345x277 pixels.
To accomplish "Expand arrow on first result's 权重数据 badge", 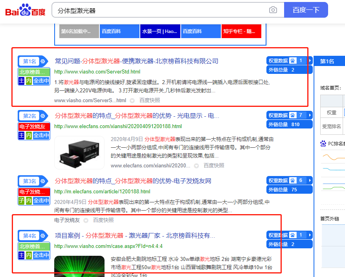I will [x=310, y=61].
